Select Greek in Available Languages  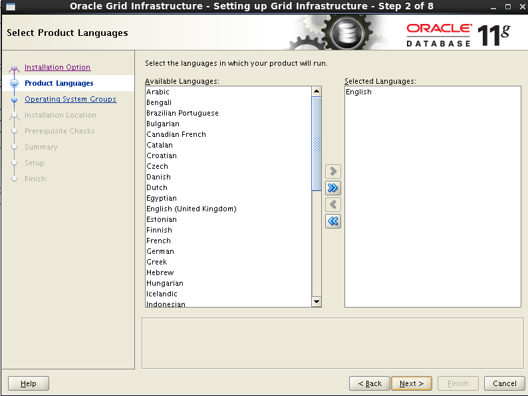229,262
